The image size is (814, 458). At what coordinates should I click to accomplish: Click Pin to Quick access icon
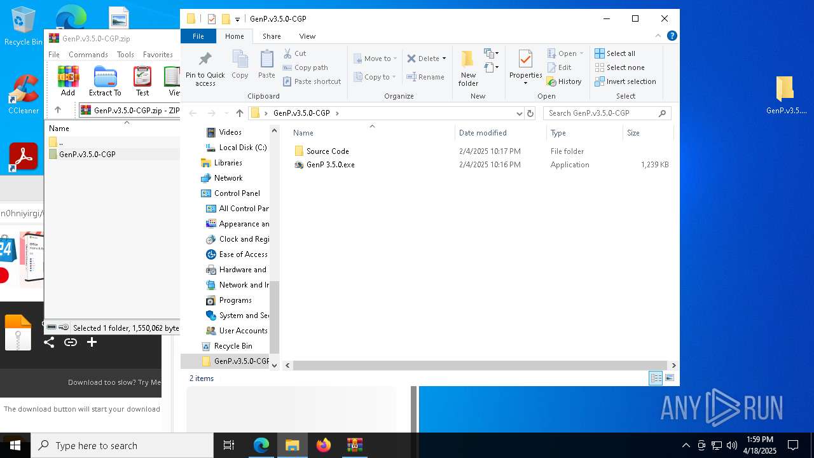[205, 69]
